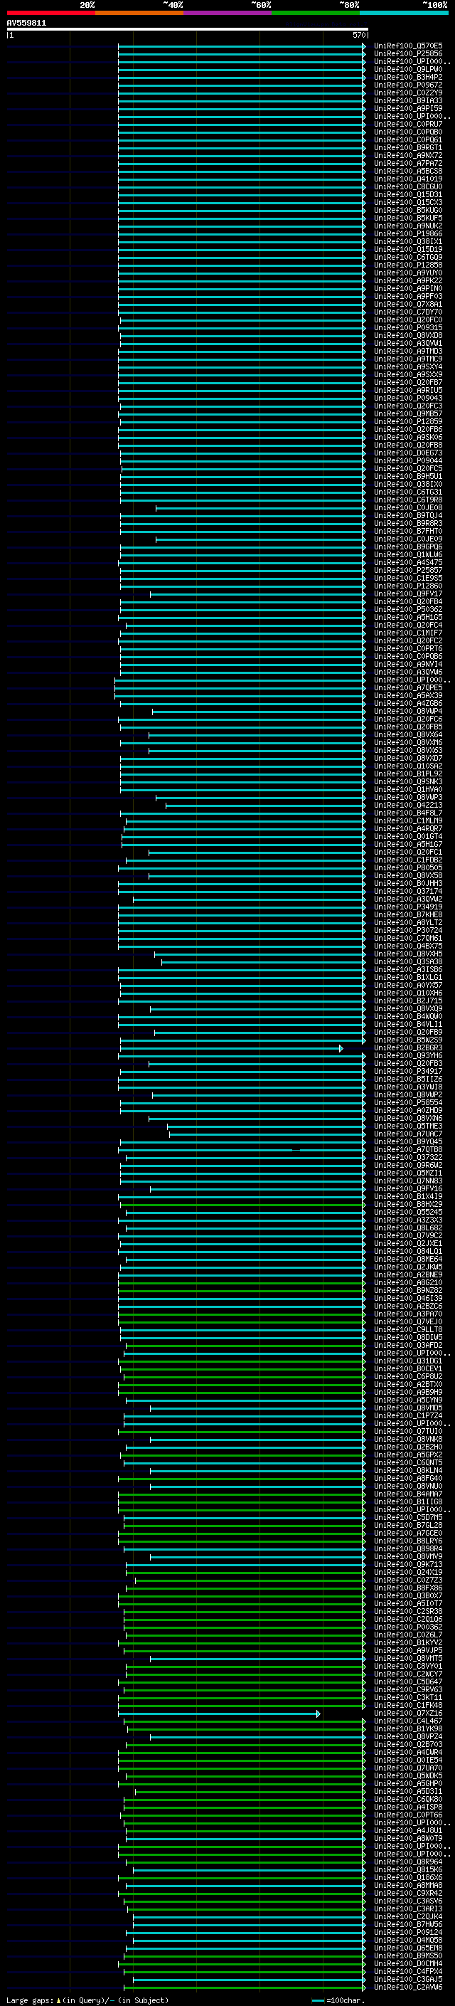Click the UniRef100_Q9LPW0 hit label

[x=408, y=69]
